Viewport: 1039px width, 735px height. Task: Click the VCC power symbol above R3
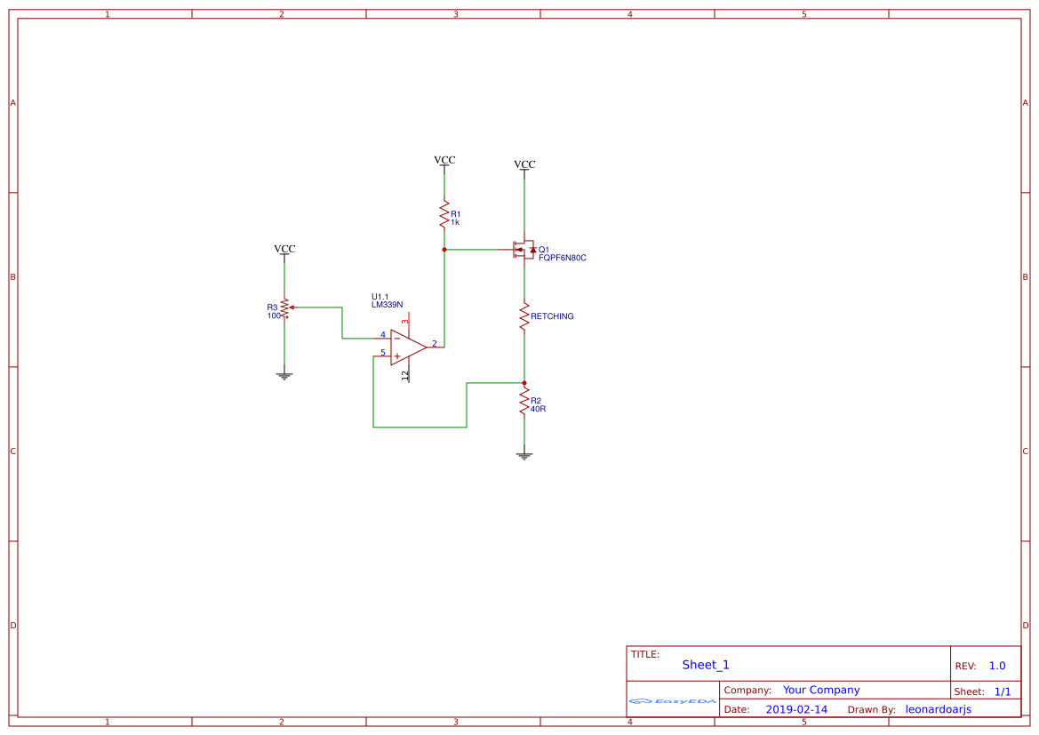[284, 252]
